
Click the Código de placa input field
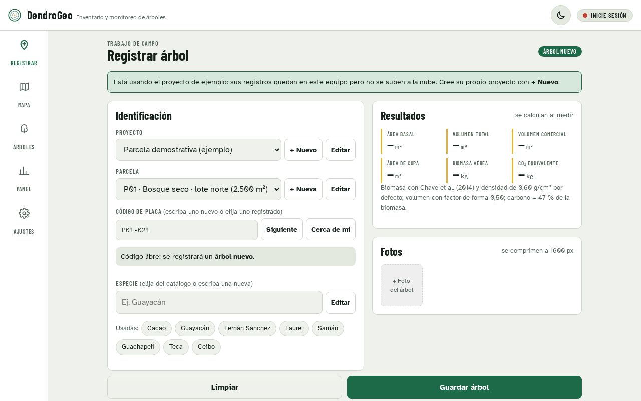pyautogui.click(x=187, y=230)
